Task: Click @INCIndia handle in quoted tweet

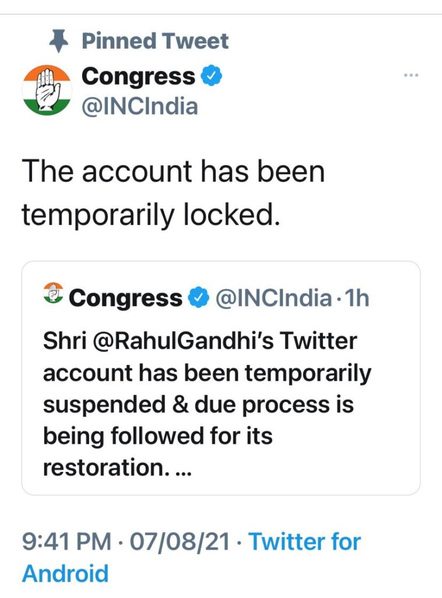Action: pyautogui.click(x=273, y=298)
